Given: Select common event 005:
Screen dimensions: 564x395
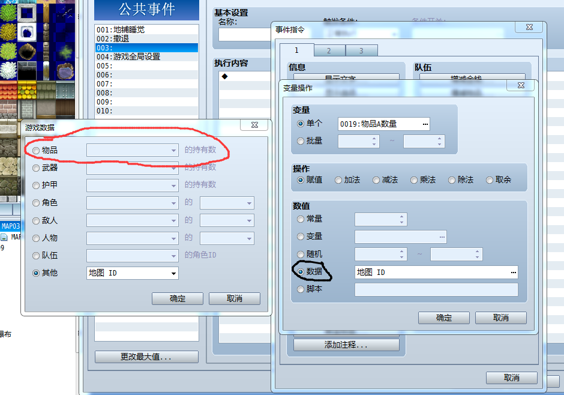Looking at the screenshot, I should point(147,66).
